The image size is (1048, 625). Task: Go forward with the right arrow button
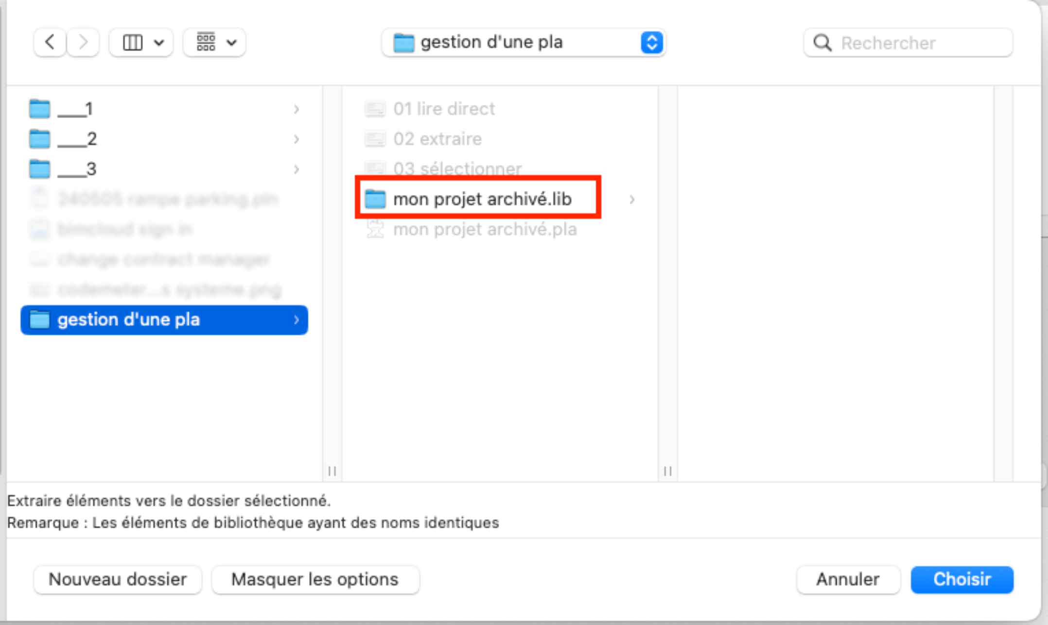(83, 43)
